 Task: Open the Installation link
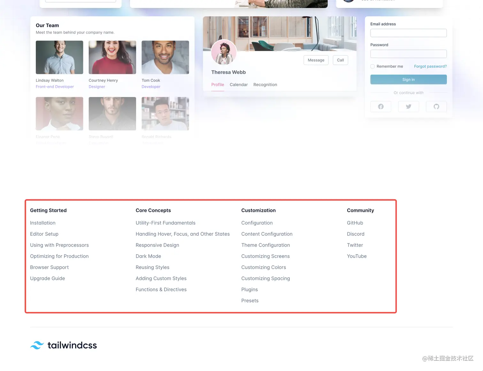(x=43, y=223)
